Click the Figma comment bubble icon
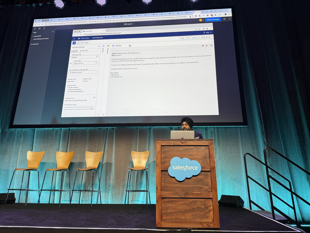Viewport: 310px width, 233px height. pyautogui.click(x=44, y=28)
